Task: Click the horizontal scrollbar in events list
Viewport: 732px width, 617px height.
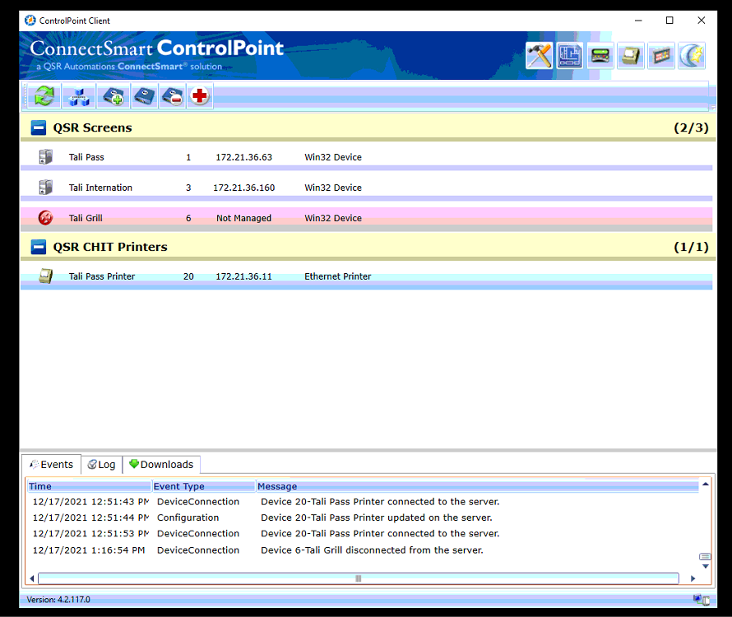Action: pyautogui.click(x=358, y=578)
